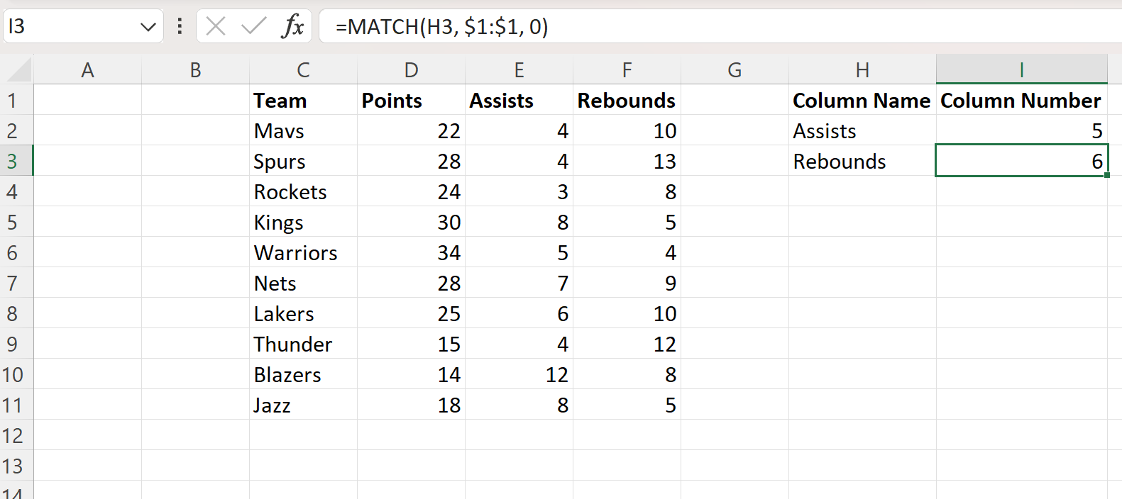Select the Column Number cell showing 5

coord(1021,131)
